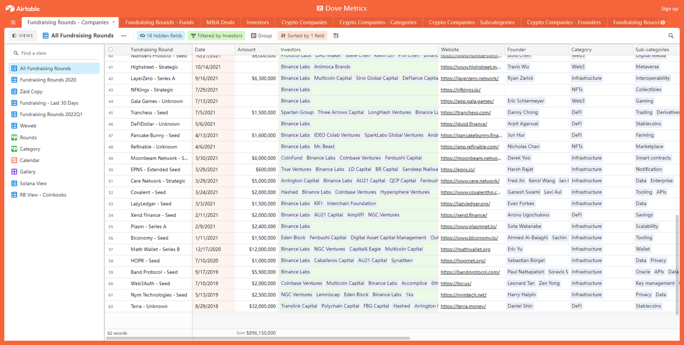This screenshot has height=345, width=684.
Task: Switch to the Fundraising Rounds - Funds tab
Action: tap(160, 22)
